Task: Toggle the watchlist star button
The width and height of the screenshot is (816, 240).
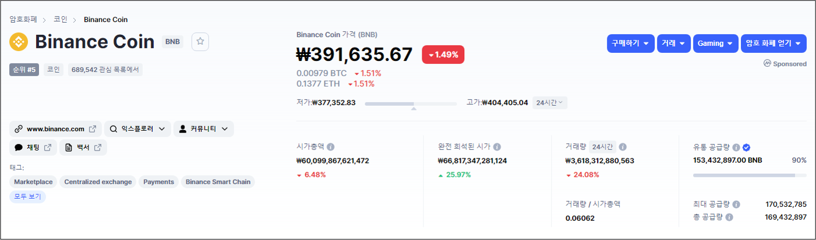Action: tap(200, 42)
